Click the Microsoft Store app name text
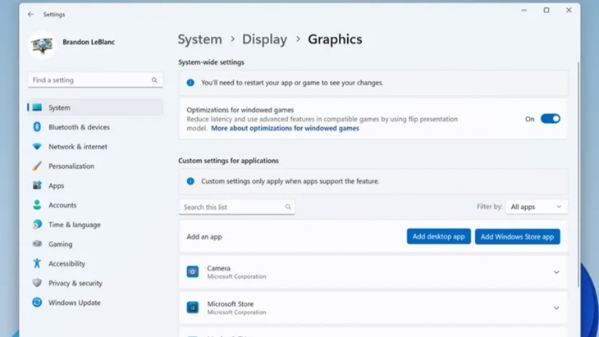The width and height of the screenshot is (599, 337). point(231,304)
